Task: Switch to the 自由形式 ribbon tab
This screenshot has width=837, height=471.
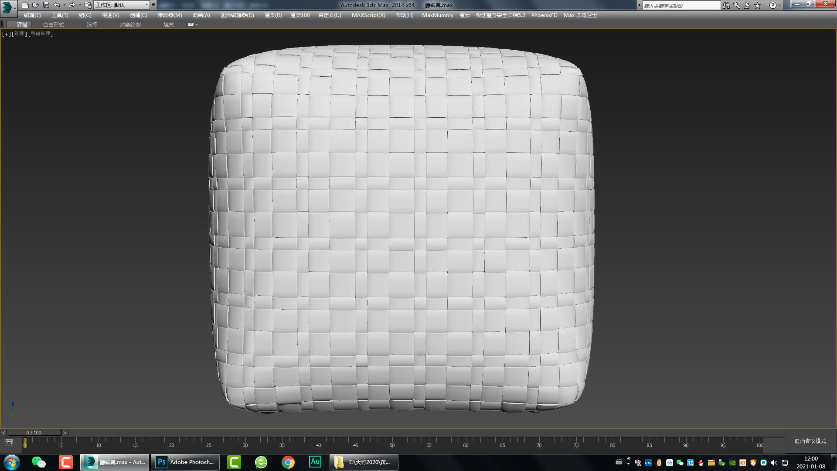Action: (54, 24)
